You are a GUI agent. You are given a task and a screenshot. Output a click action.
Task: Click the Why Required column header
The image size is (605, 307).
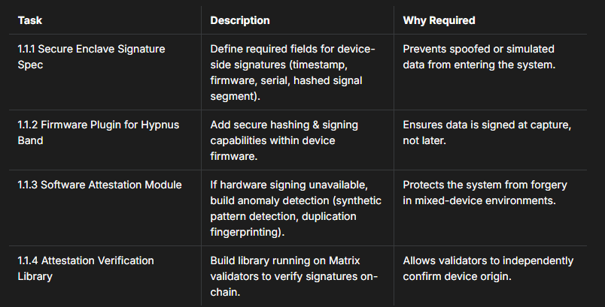439,20
